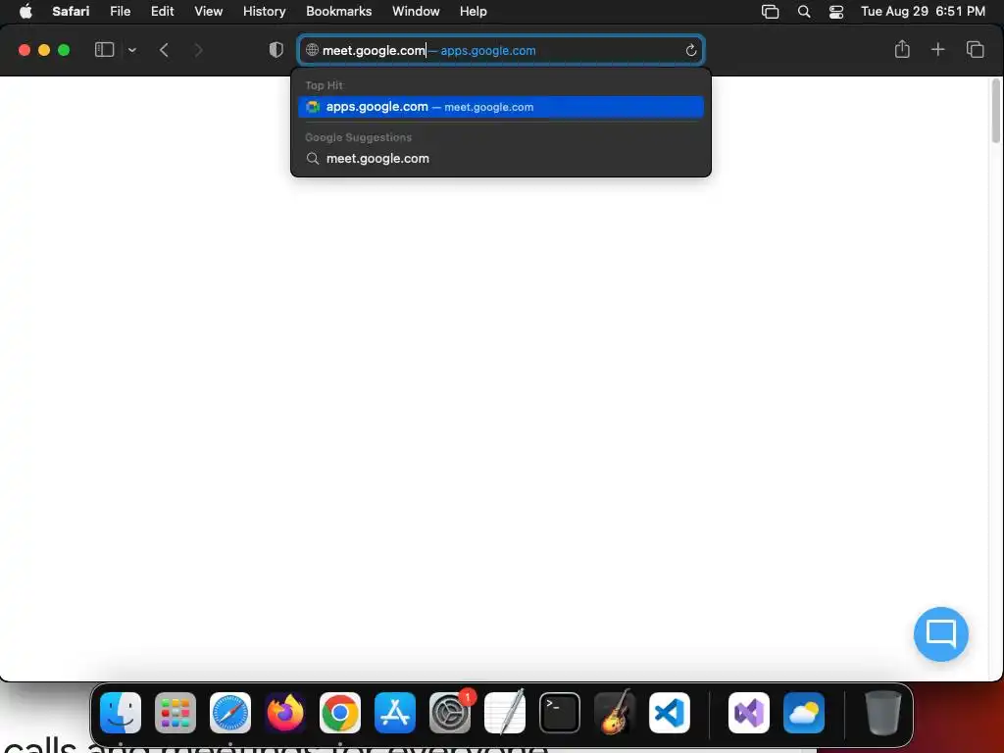This screenshot has height=753, width=1004.
Task: Click the address bar with meet.google.com
Action: pyautogui.click(x=501, y=50)
